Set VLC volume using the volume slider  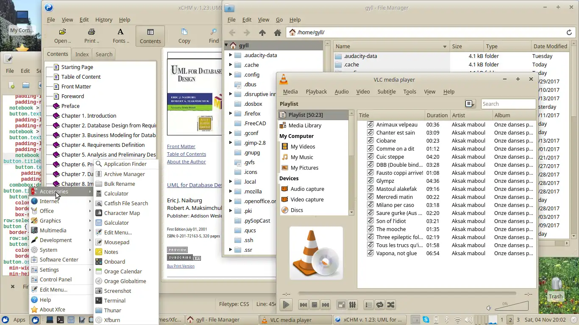512,306
